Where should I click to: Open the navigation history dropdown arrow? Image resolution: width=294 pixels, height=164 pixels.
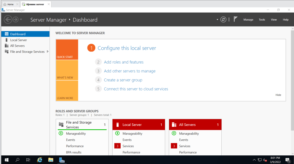[21, 19]
